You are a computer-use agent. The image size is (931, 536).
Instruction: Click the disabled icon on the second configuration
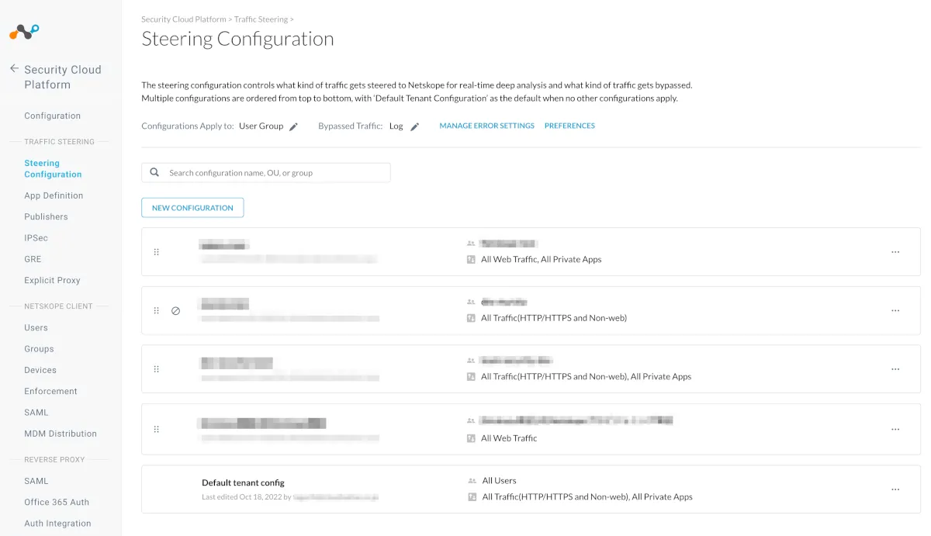click(x=175, y=310)
